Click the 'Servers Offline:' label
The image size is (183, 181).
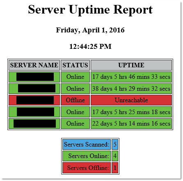click(87, 167)
